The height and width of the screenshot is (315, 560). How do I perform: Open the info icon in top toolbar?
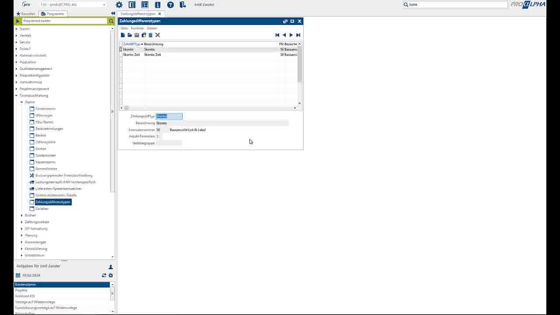[157, 5]
